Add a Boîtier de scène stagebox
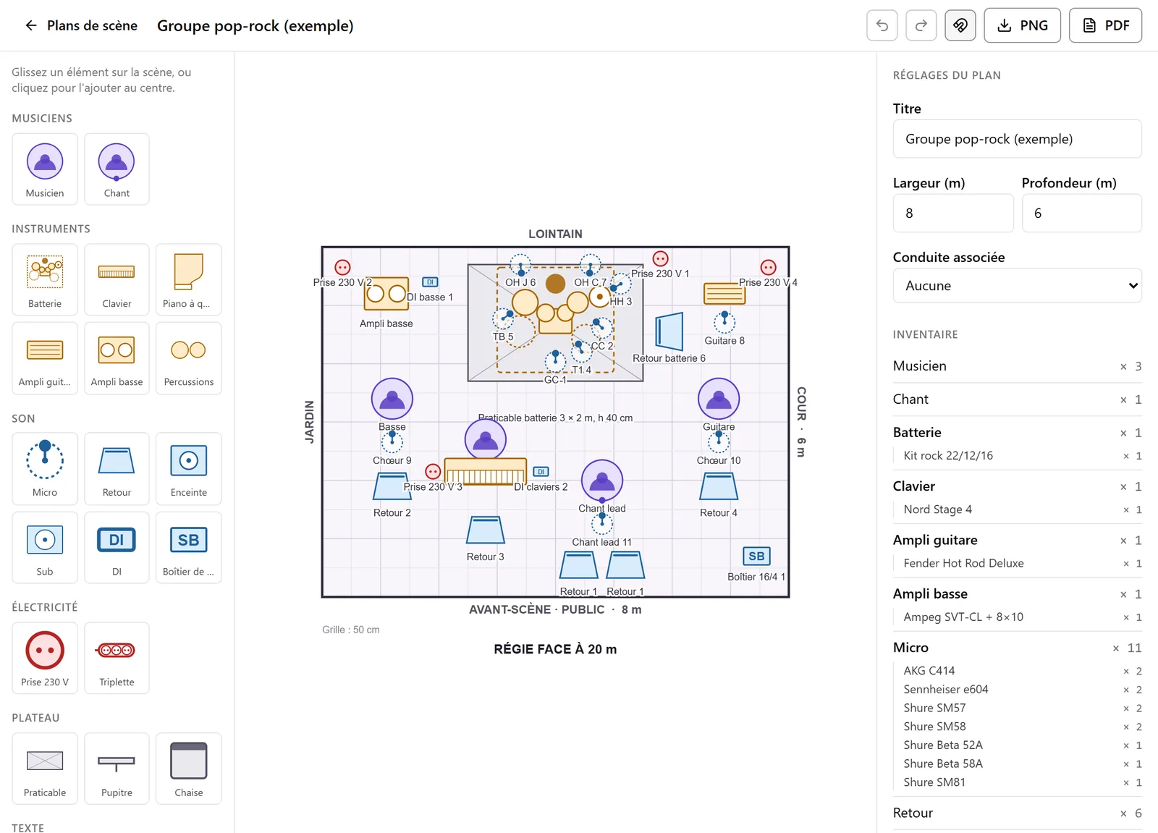The width and height of the screenshot is (1158, 833). (188, 547)
